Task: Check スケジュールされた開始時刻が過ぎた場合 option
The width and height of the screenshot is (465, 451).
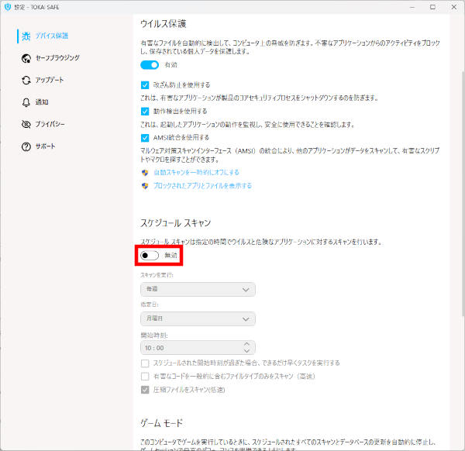Action: 145,363
